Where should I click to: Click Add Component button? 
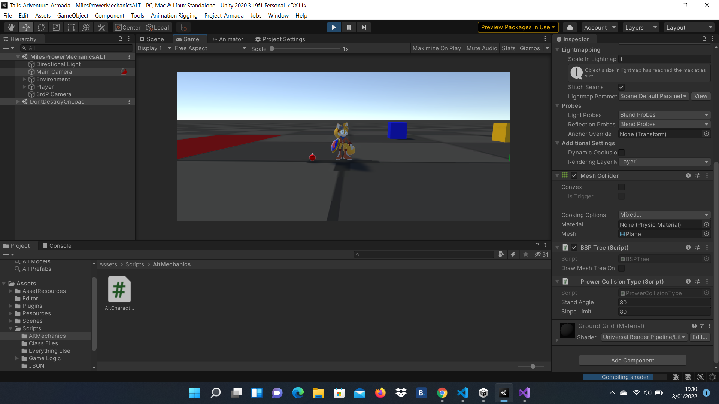pyautogui.click(x=632, y=361)
